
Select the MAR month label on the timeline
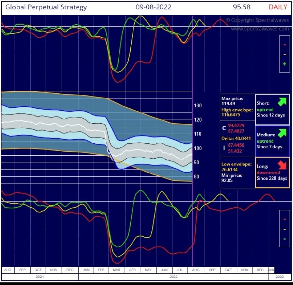[116, 270]
